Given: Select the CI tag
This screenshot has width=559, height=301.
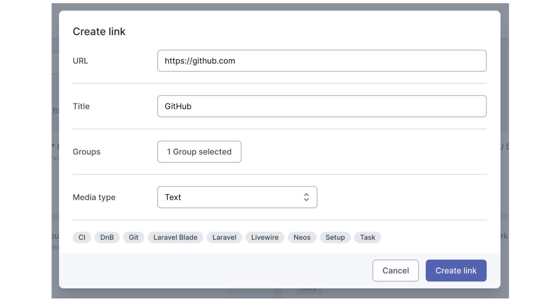Looking at the screenshot, I should point(82,237).
